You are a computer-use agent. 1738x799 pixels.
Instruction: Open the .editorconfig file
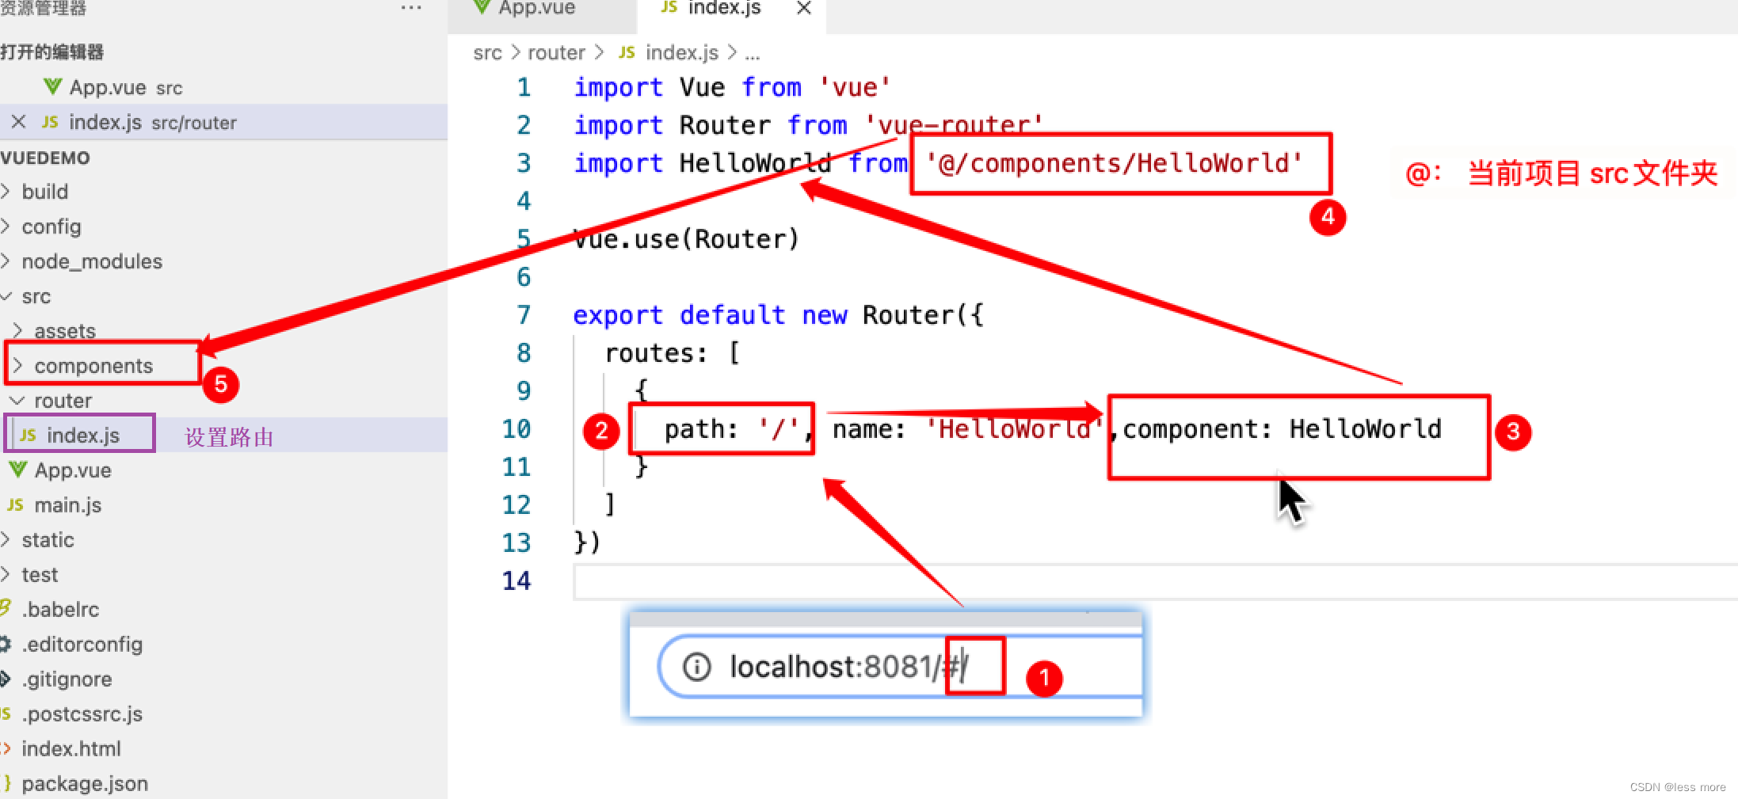[x=82, y=645]
